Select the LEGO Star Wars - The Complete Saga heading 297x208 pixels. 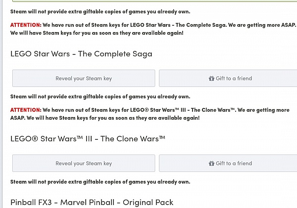point(81,54)
